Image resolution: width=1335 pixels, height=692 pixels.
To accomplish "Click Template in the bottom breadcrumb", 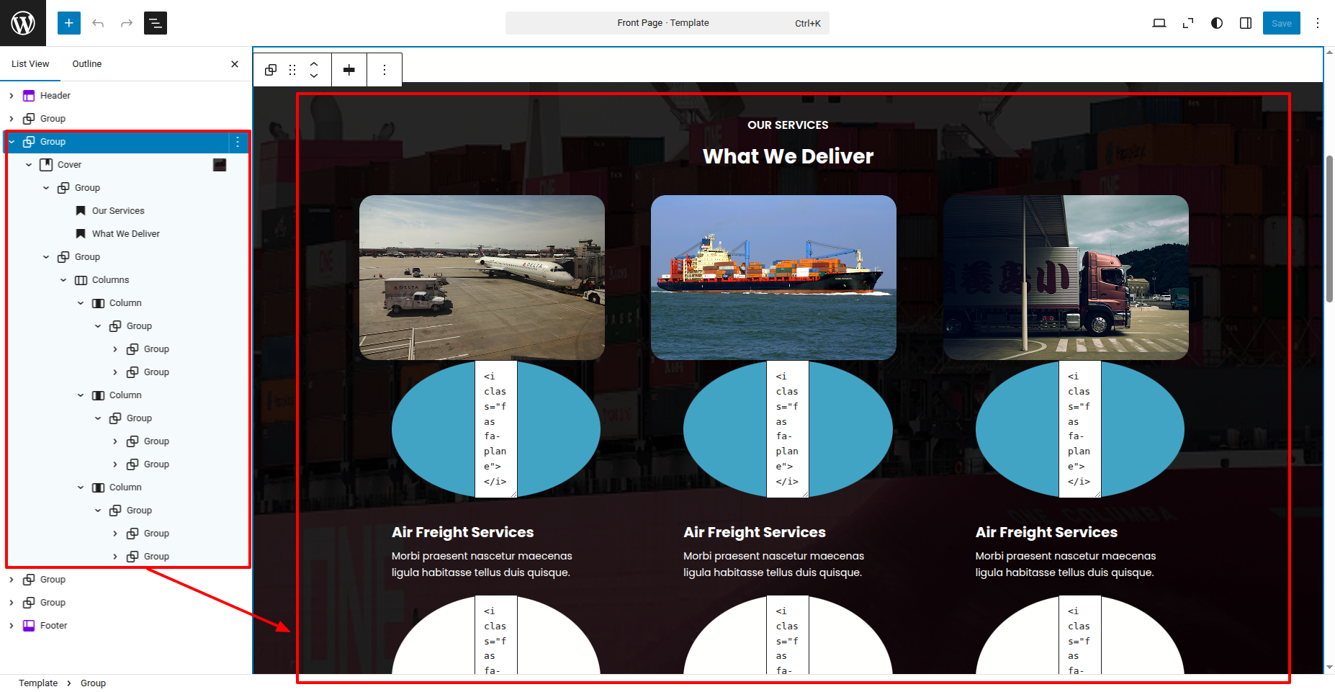I will [38, 683].
